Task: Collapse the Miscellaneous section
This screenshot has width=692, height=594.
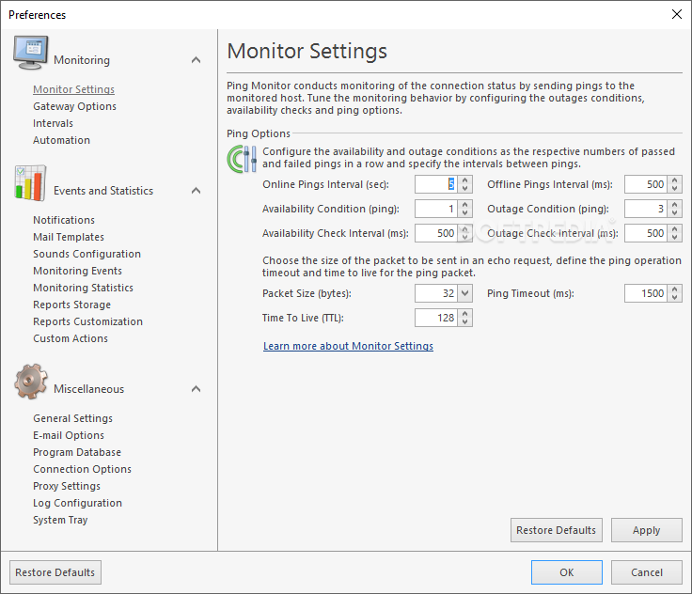Action: coord(196,389)
